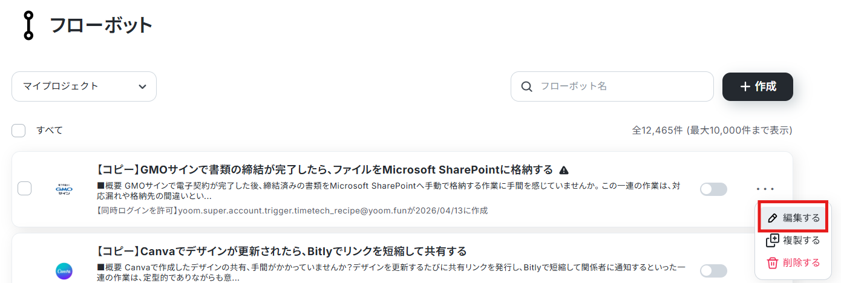841x283 pixels.
Task: Click the フローボット flow icon in header
Action: click(x=28, y=25)
